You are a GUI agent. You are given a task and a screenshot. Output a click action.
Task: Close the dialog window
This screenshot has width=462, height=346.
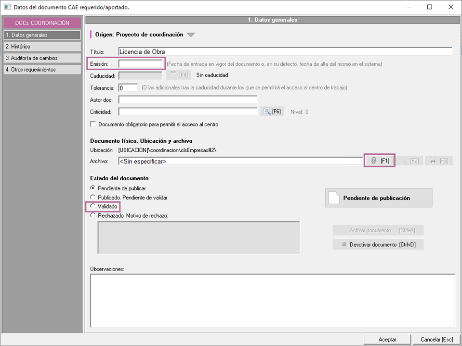tap(451, 7)
